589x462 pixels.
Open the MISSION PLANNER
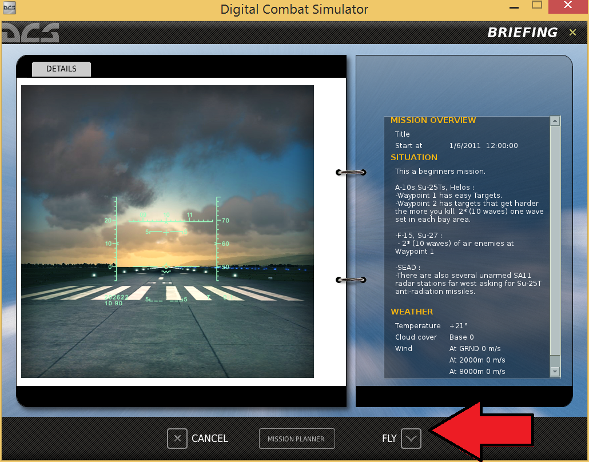tap(297, 439)
